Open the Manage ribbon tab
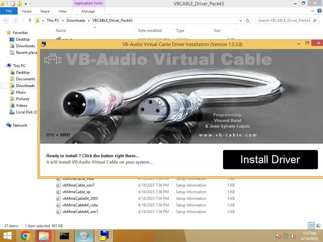This screenshot has height=242, width=323. click(88, 11)
